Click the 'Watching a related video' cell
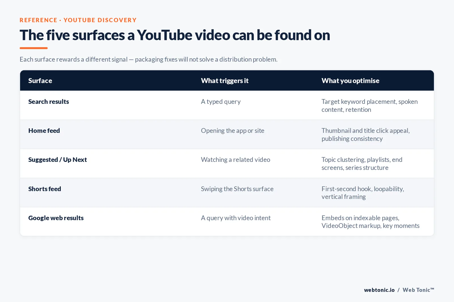The height and width of the screenshot is (302, 454). (235, 160)
